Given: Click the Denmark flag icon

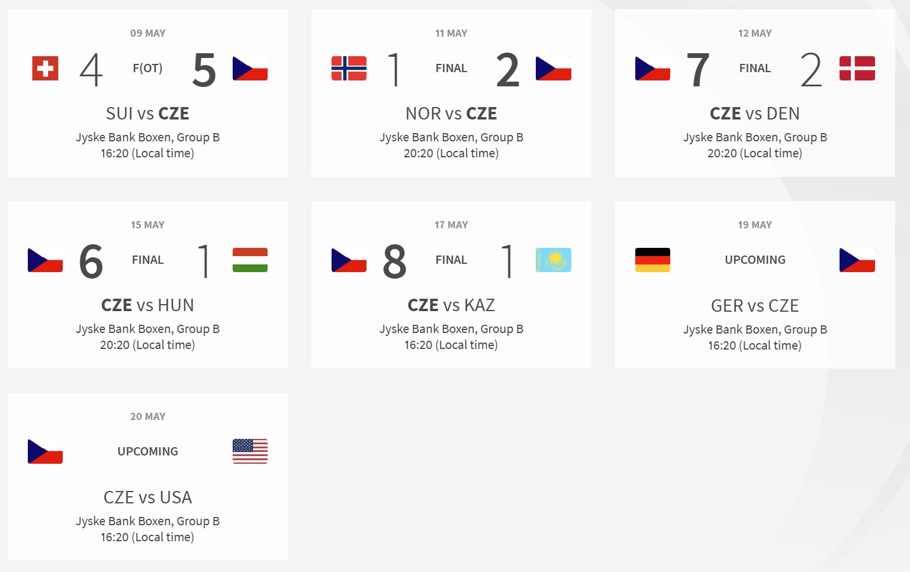Looking at the screenshot, I should coord(857,69).
